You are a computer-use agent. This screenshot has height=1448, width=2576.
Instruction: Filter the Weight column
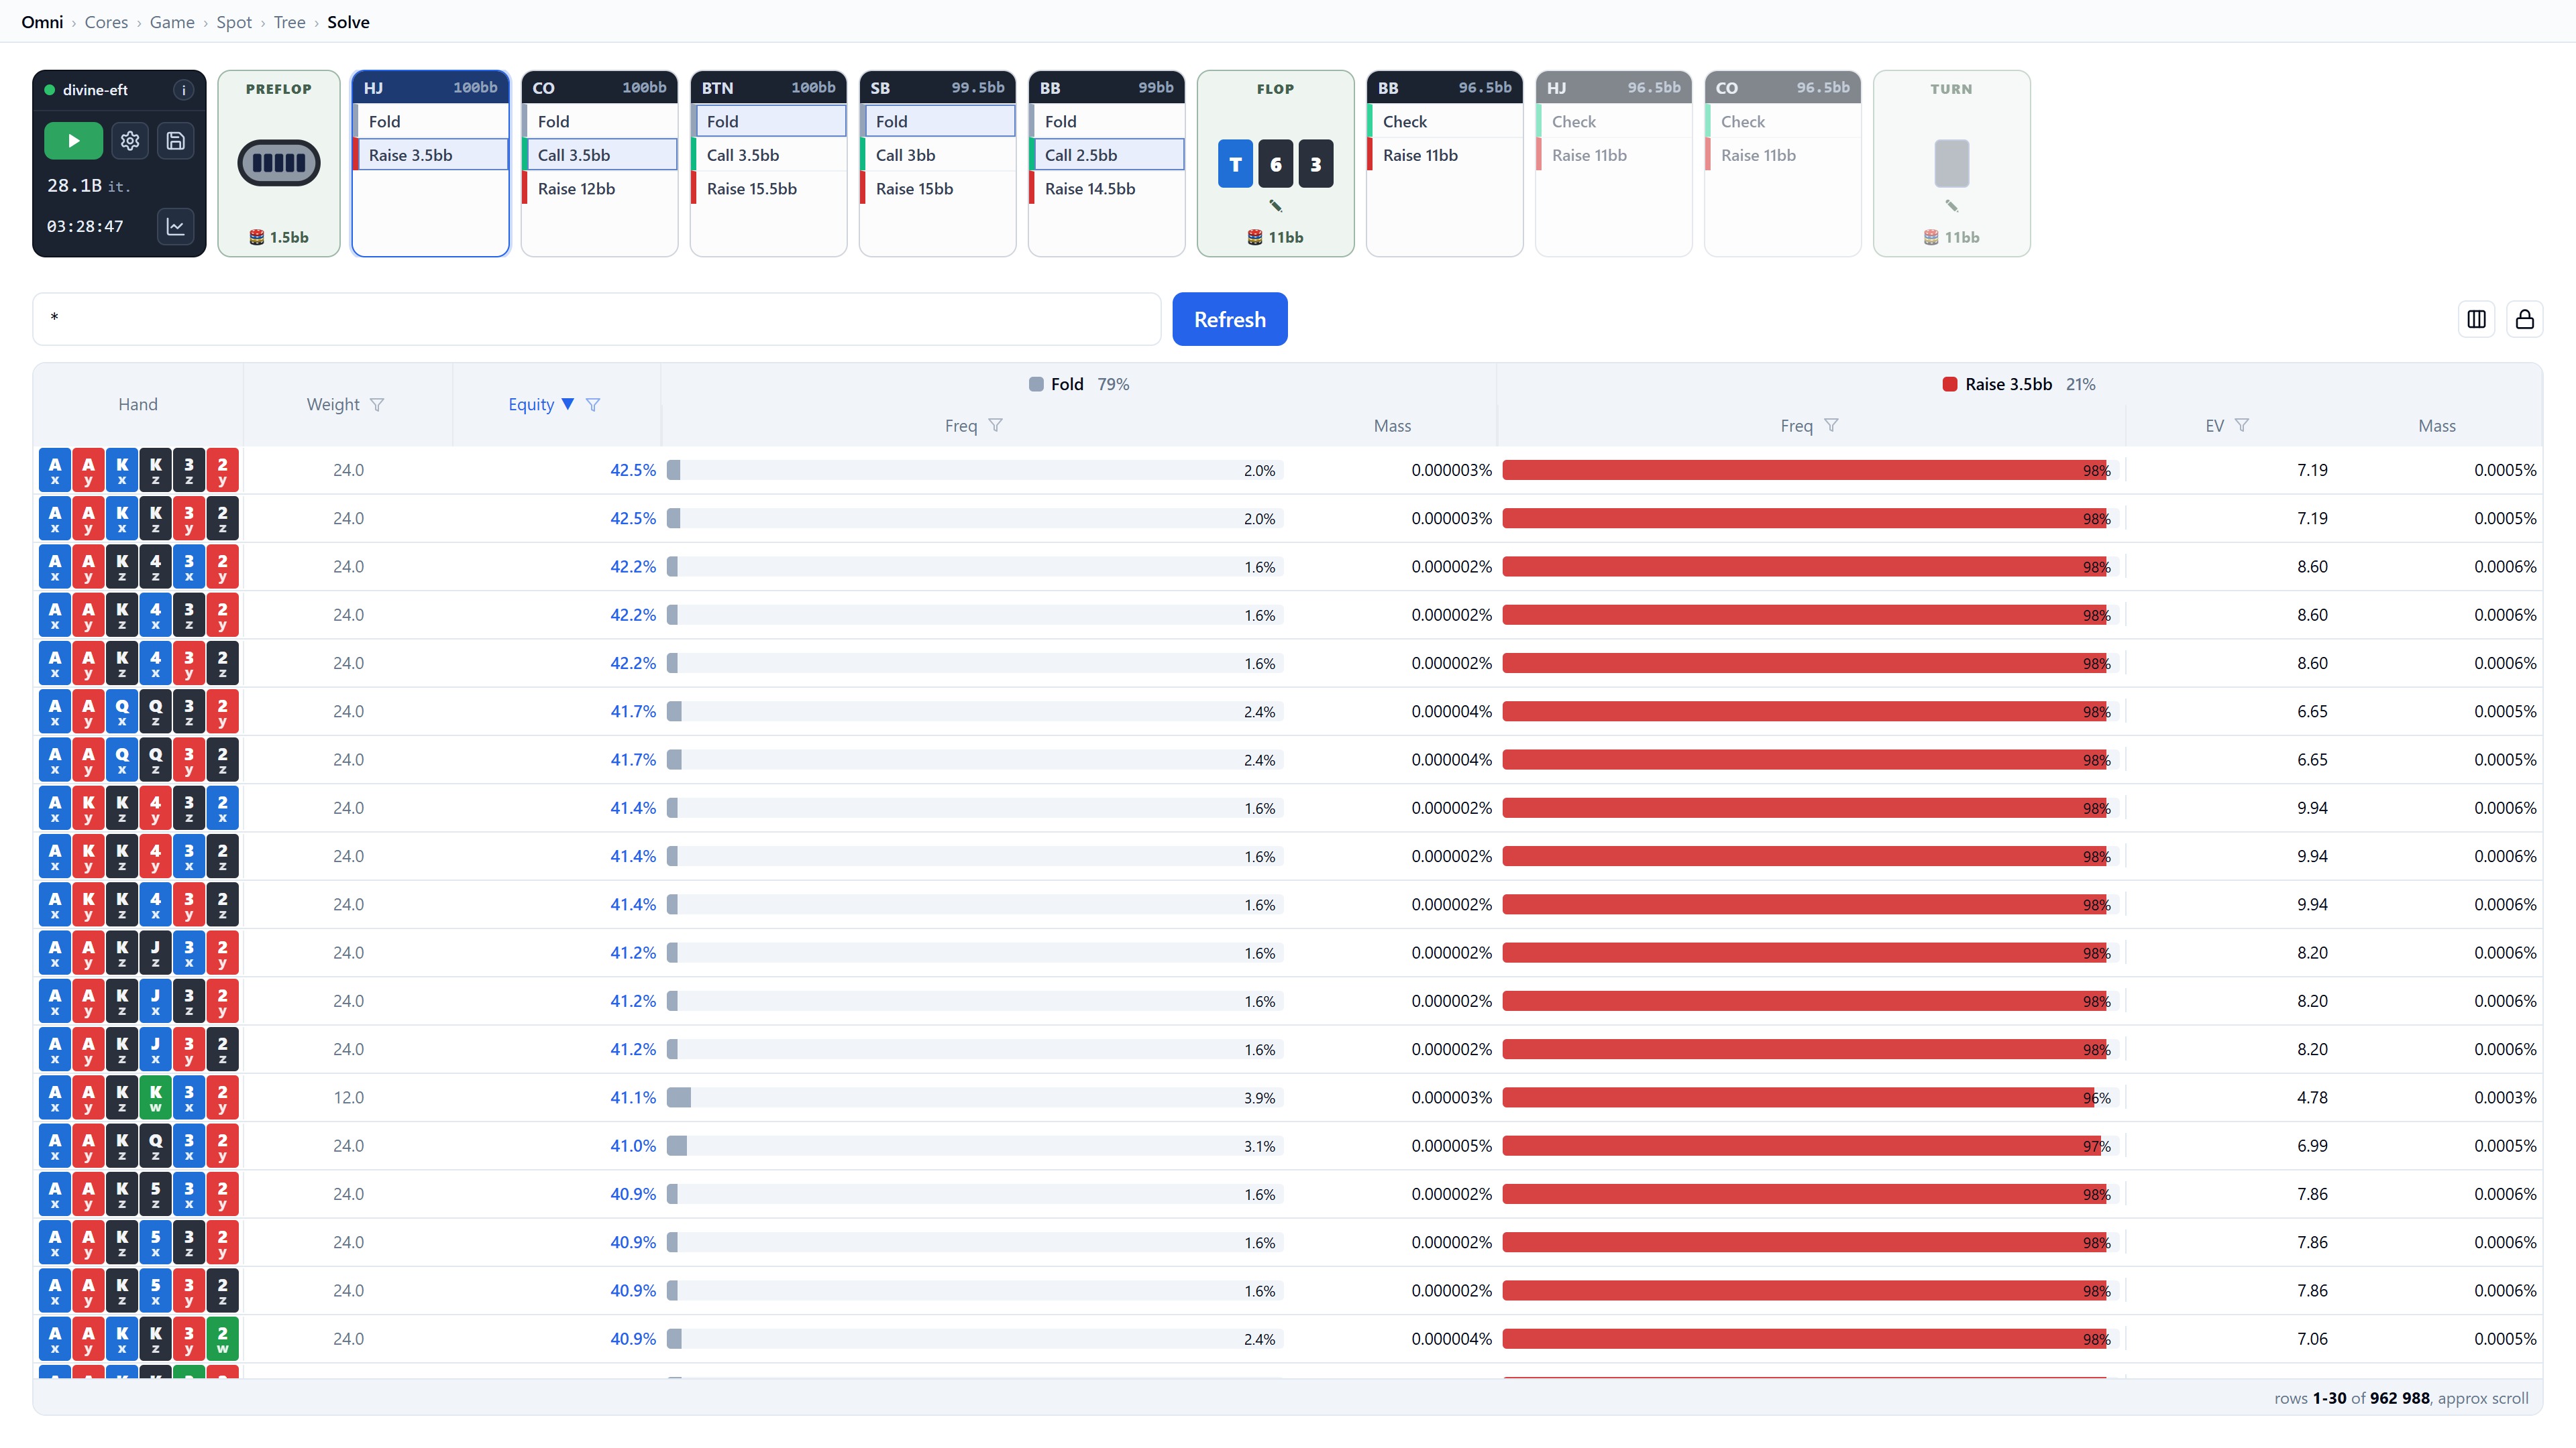point(377,405)
